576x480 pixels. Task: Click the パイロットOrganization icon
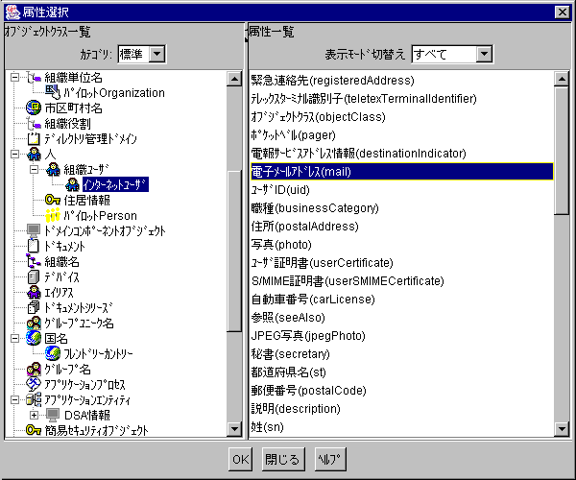53,92
